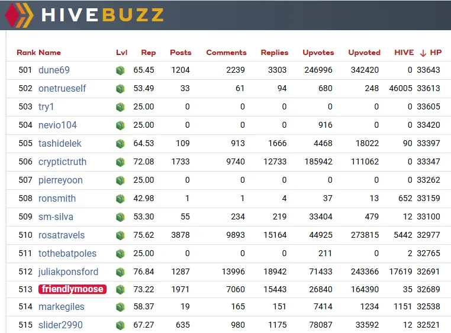Image resolution: width=451 pixels, height=333 pixels.
Task: Sort the table by HIVE column
Action: 404,53
